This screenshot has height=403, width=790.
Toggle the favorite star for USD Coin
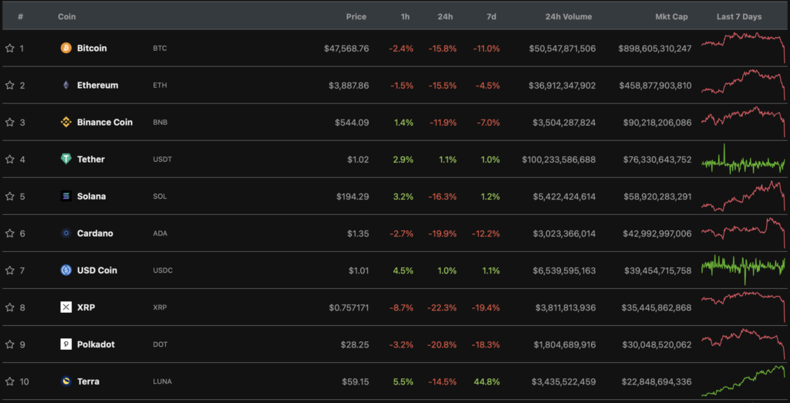click(x=10, y=270)
